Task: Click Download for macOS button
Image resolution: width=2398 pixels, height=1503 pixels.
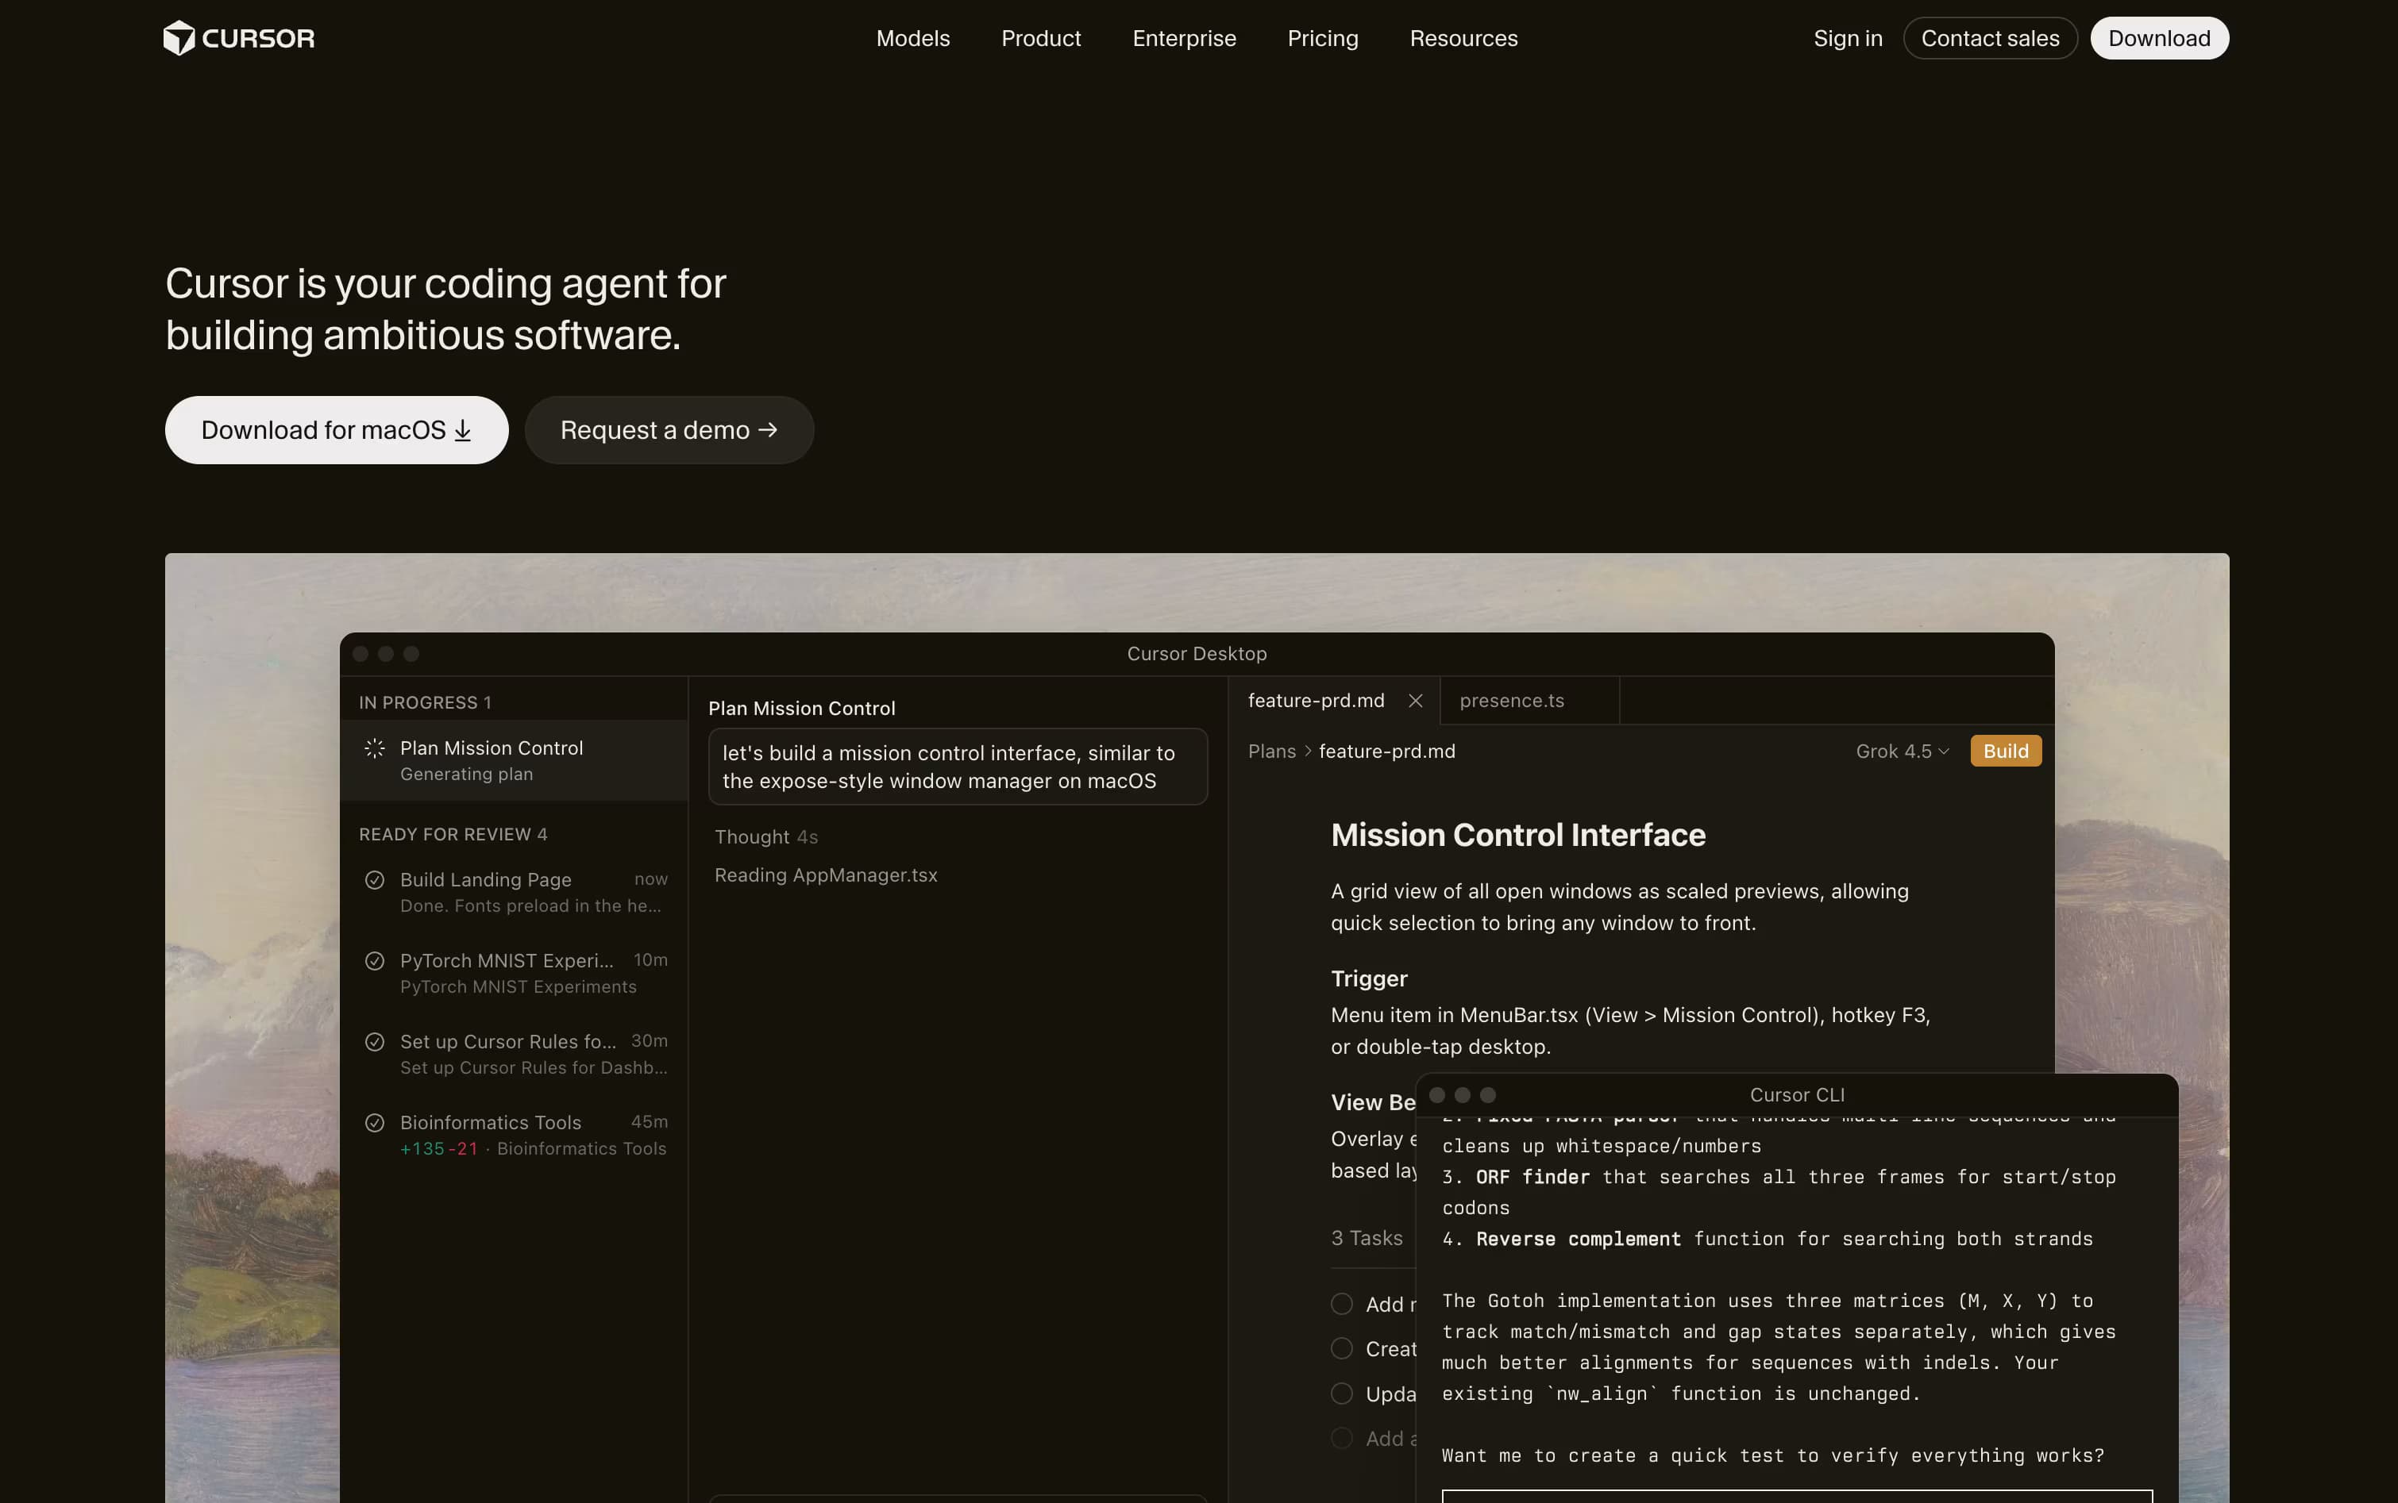Action: tap(336, 429)
